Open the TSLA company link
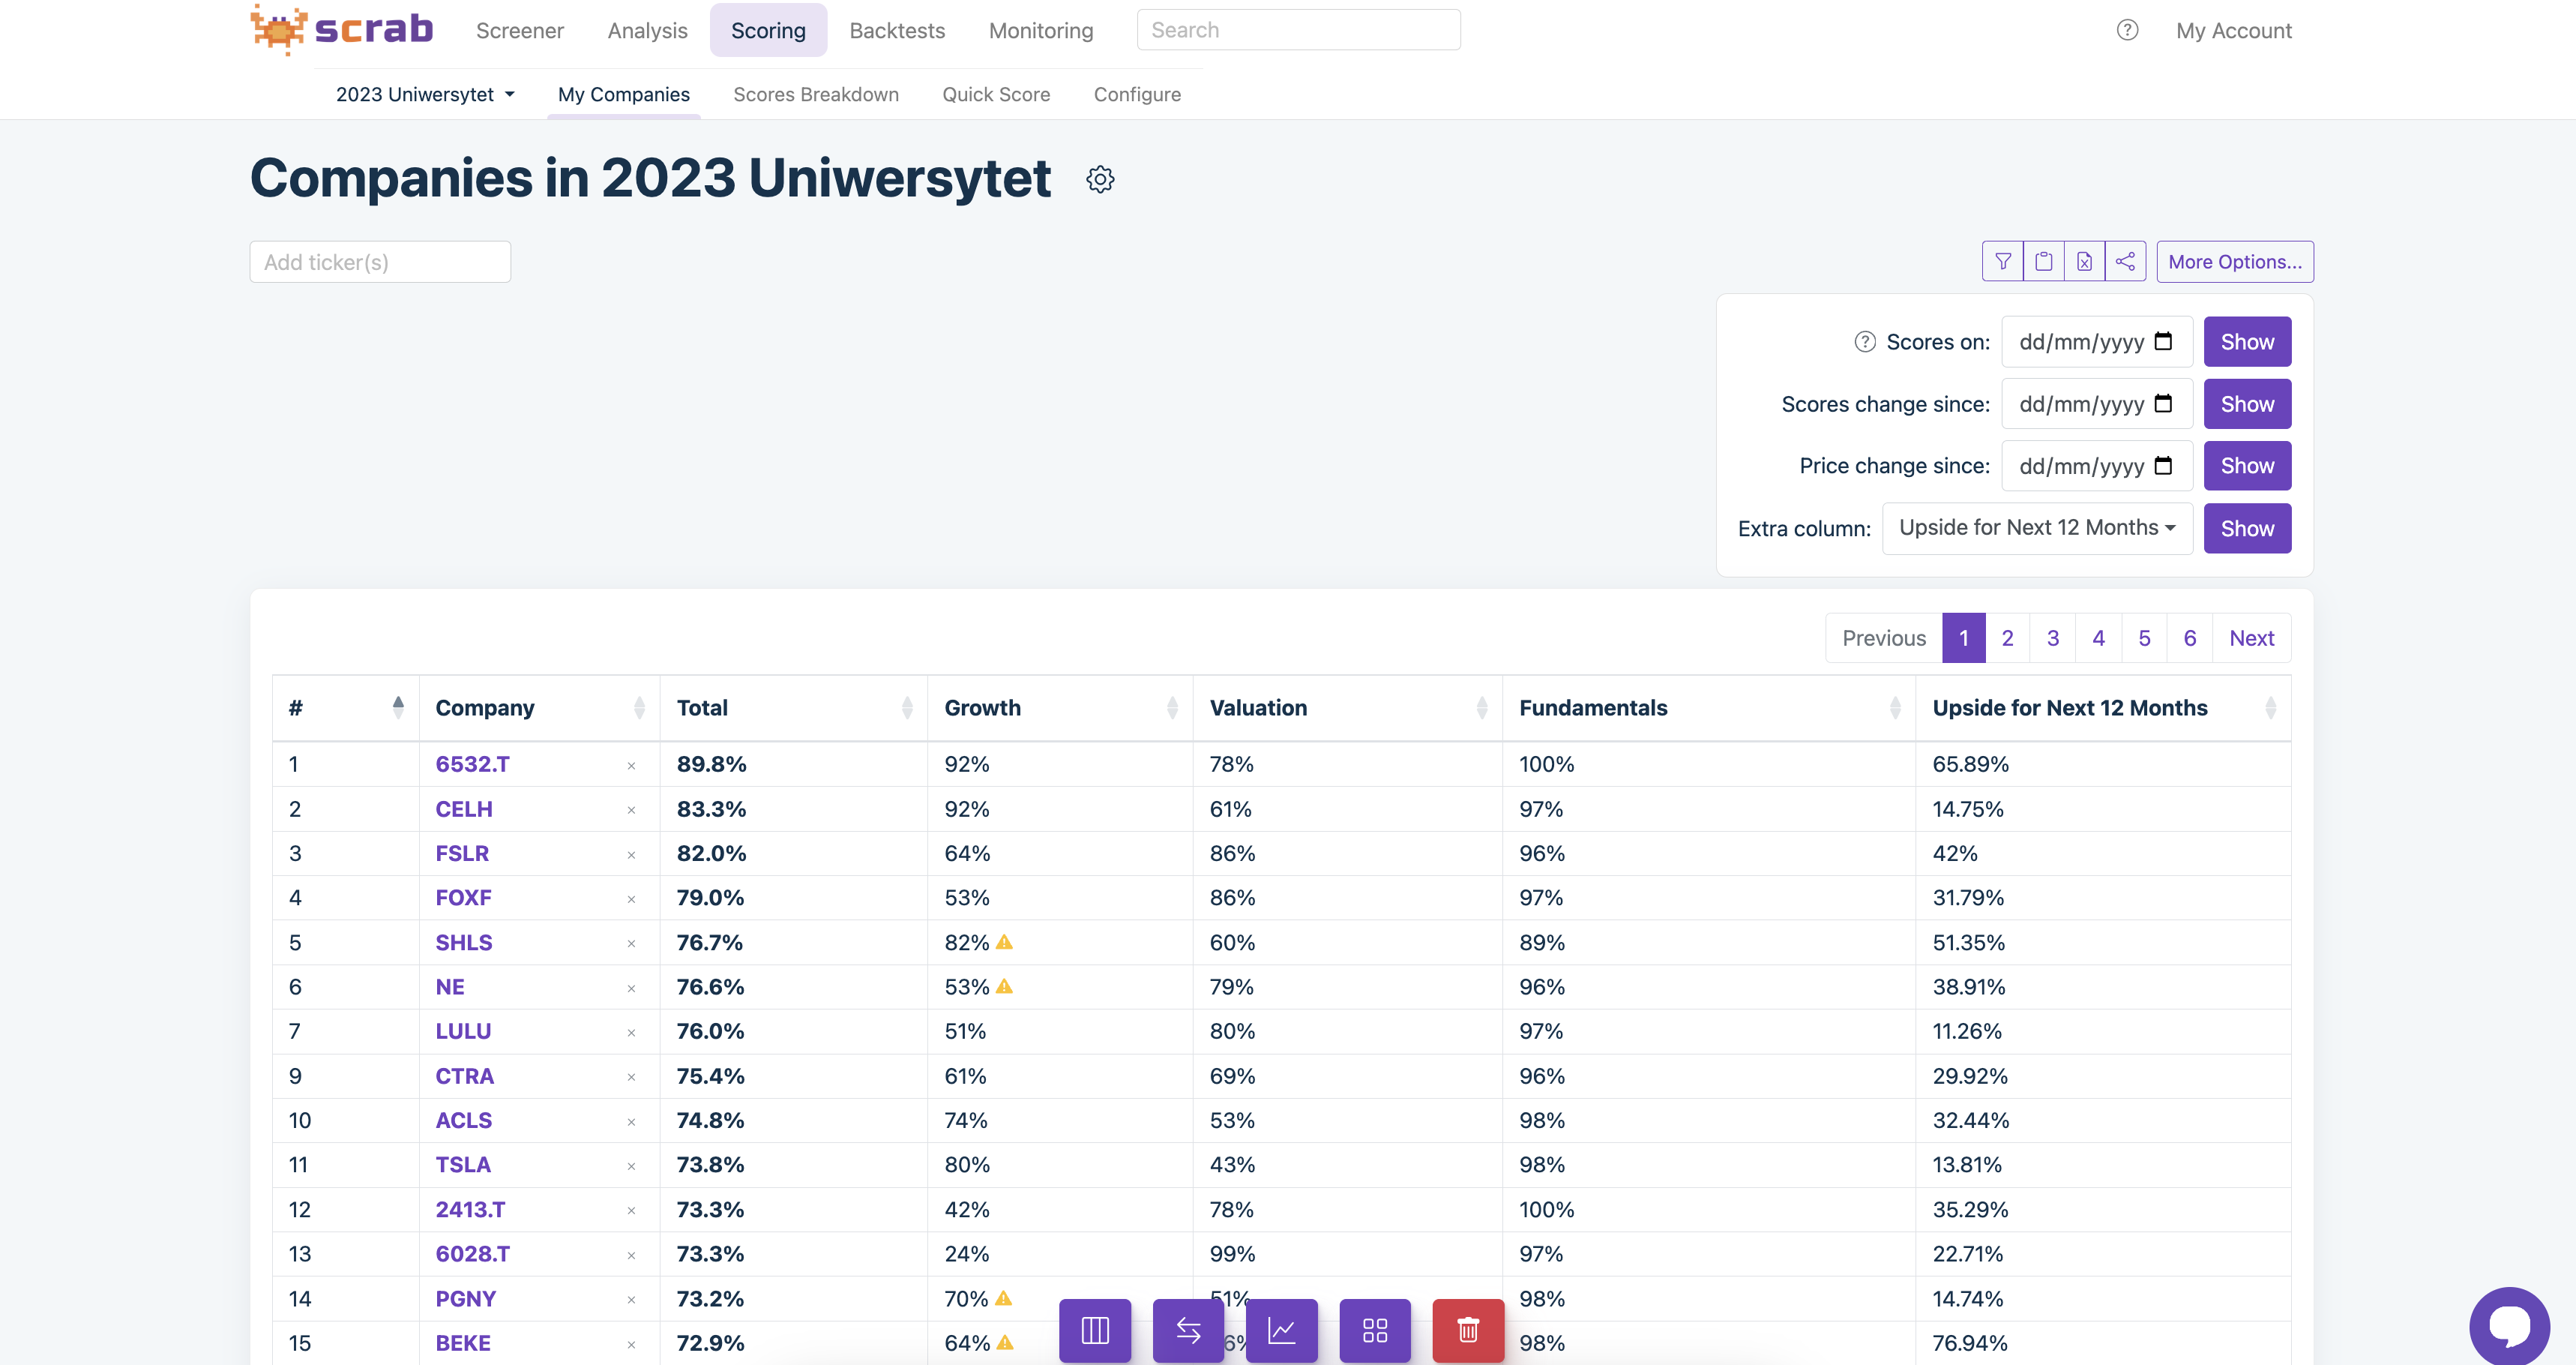2576x1365 pixels. coord(463,1165)
